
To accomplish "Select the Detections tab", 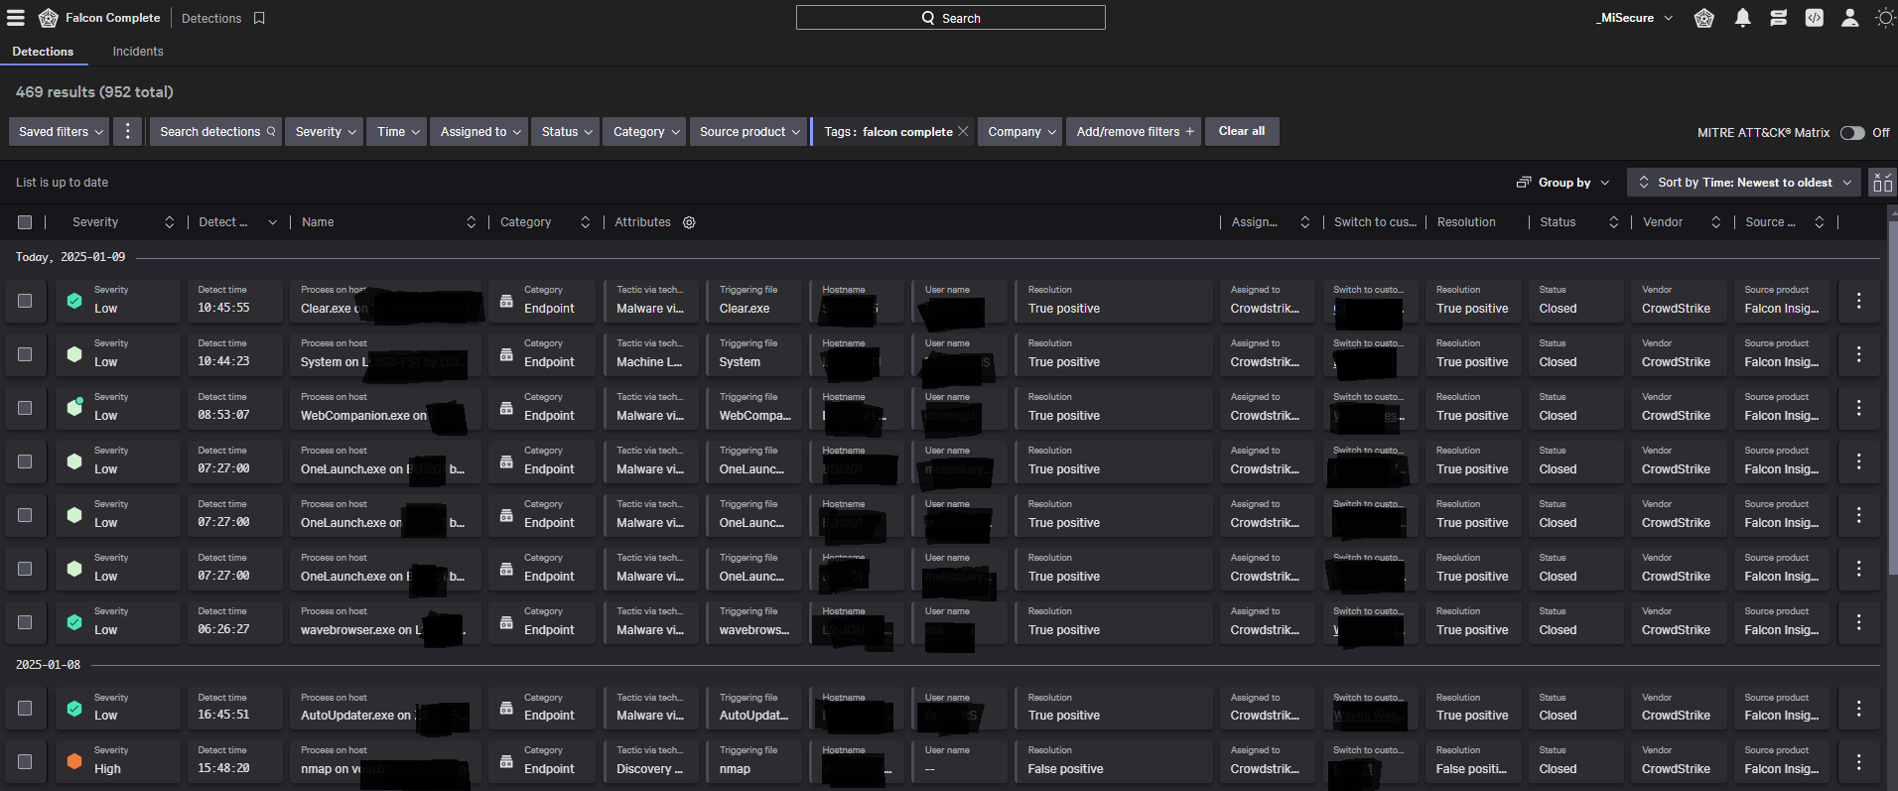I will pos(43,52).
